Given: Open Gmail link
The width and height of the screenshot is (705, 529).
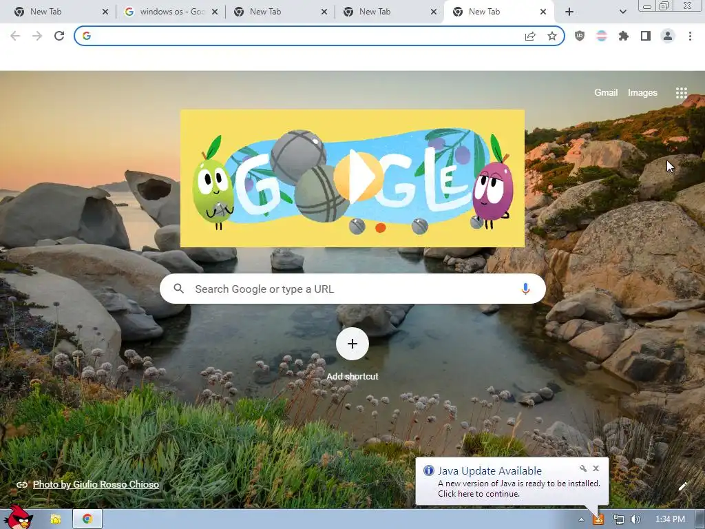Looking at the screenshot, I should 606,93.
